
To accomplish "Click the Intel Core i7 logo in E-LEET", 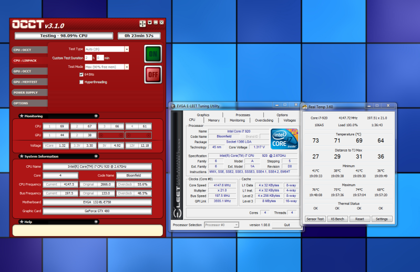I will pos(284,139).
